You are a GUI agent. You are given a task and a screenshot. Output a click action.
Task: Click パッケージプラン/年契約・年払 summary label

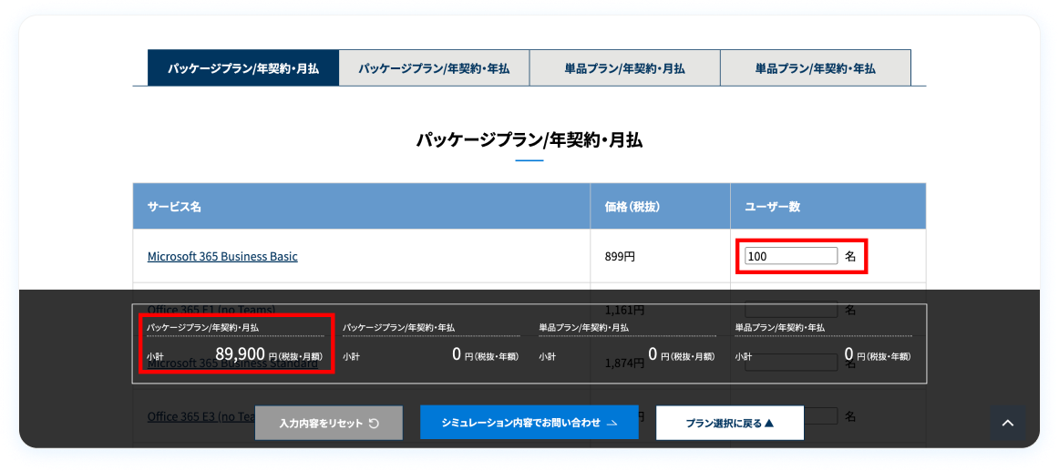click(398, 327)
